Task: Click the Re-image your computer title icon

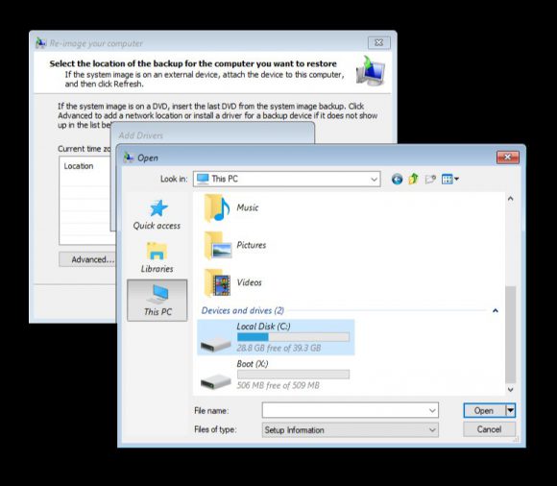Action: coord(41,43)
